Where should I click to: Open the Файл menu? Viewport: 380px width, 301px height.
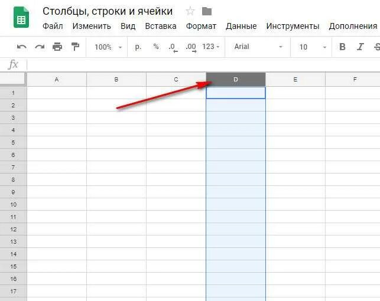53,26
